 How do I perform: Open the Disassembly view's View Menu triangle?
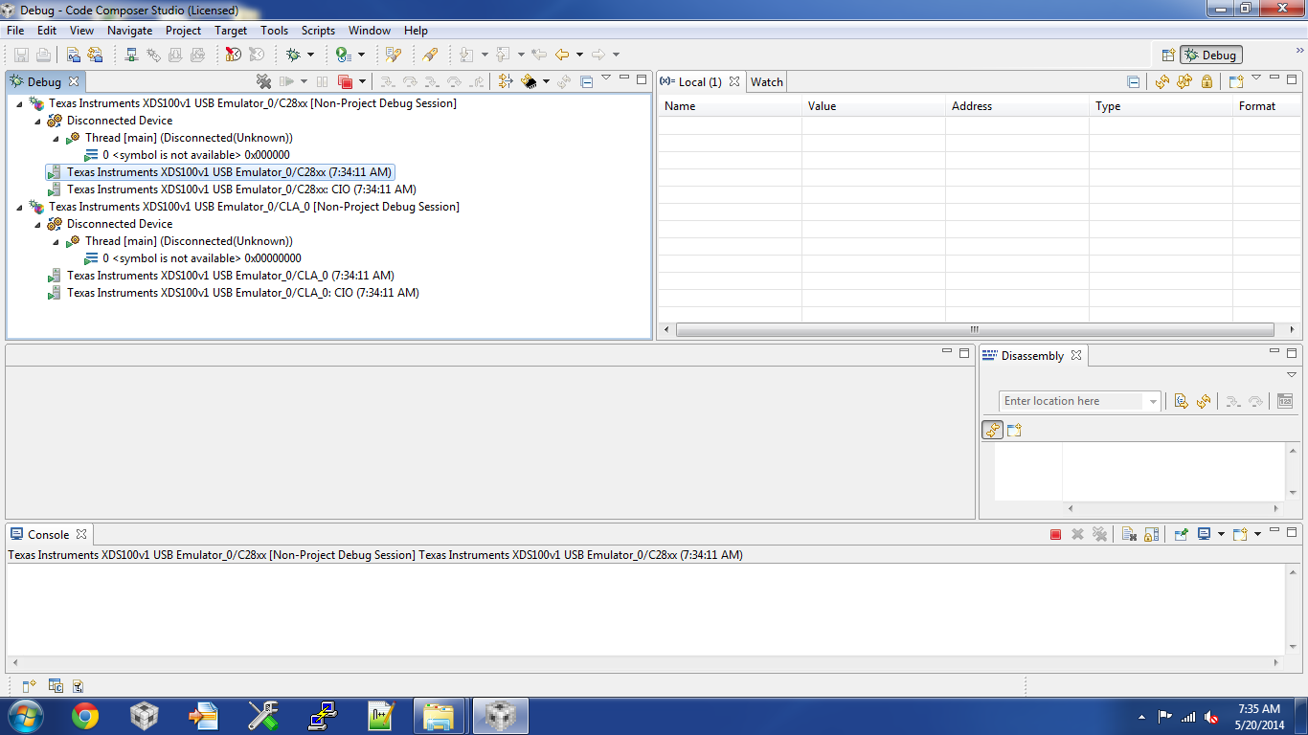pyautogui.click(x=1292, y=374)
